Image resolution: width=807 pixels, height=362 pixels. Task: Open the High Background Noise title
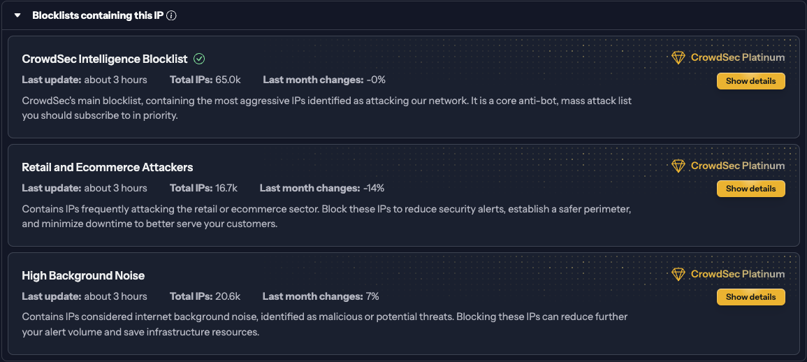[x=83, y=275]
